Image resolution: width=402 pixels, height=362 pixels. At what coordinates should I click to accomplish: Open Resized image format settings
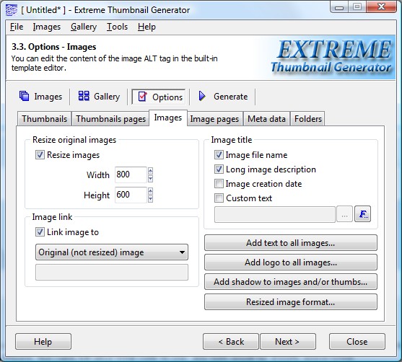[x=291, y=302]
